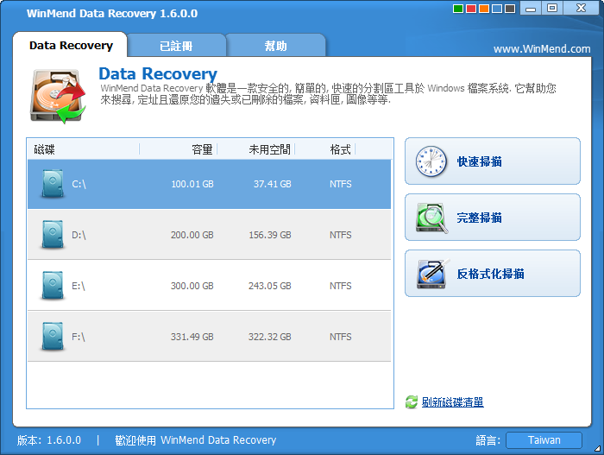Open the Taiwan language selector
Screen dimensions: 604x455
pos(544,440)
